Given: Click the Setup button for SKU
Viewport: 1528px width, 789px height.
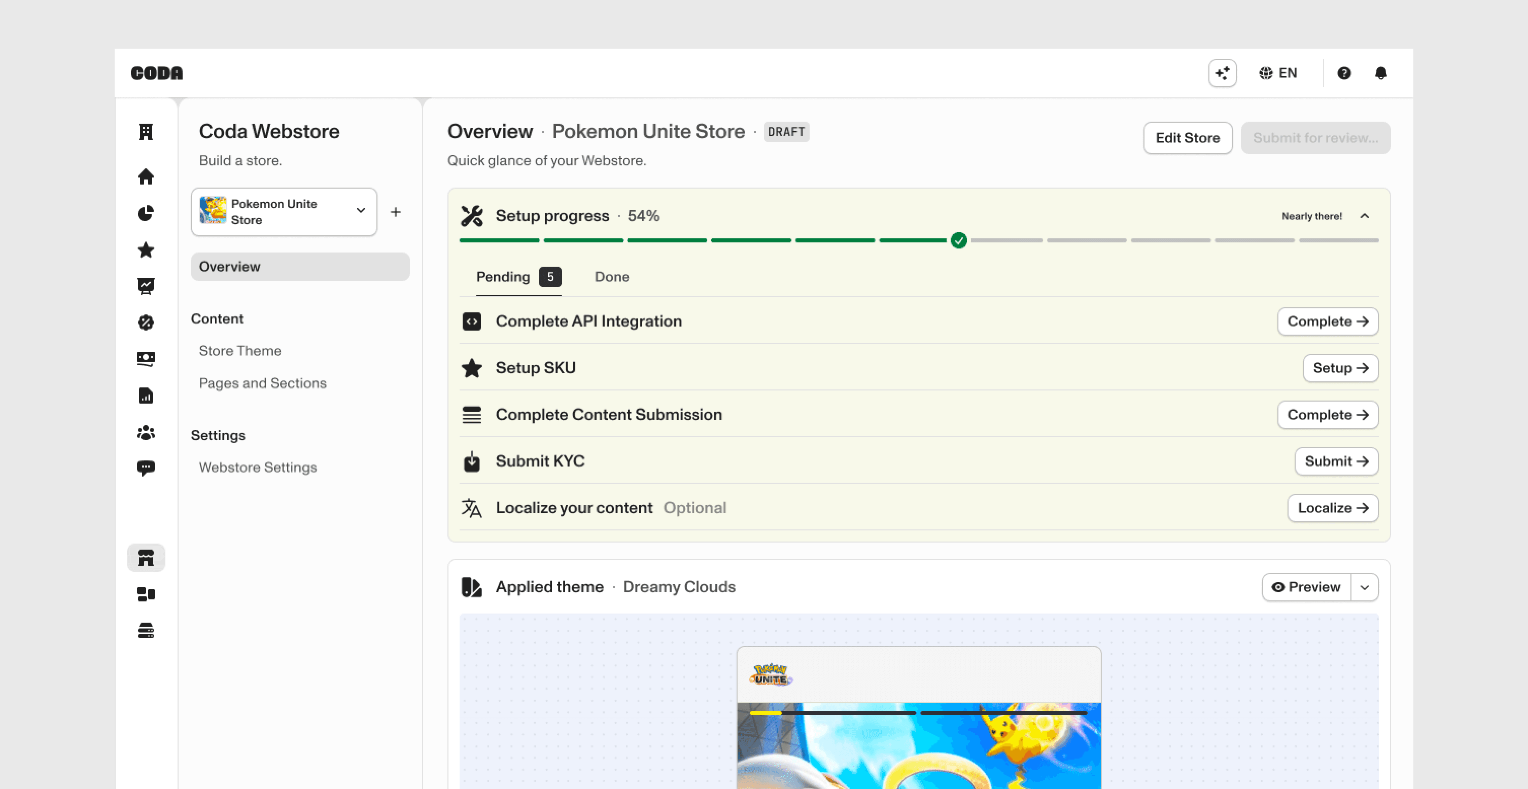Looking at the screenshot, I should (1340, 368).
